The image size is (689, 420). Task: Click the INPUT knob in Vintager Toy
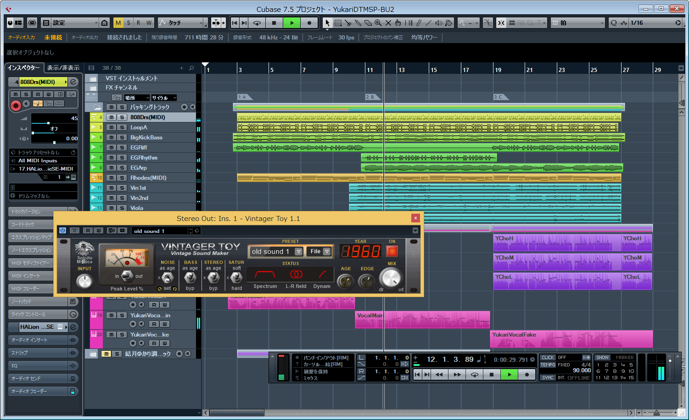coord(84,281)
